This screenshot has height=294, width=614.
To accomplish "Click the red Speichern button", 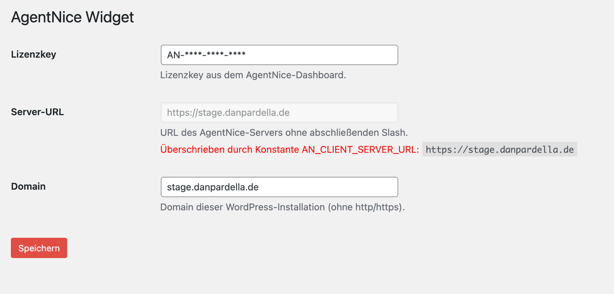I will 39,248.
